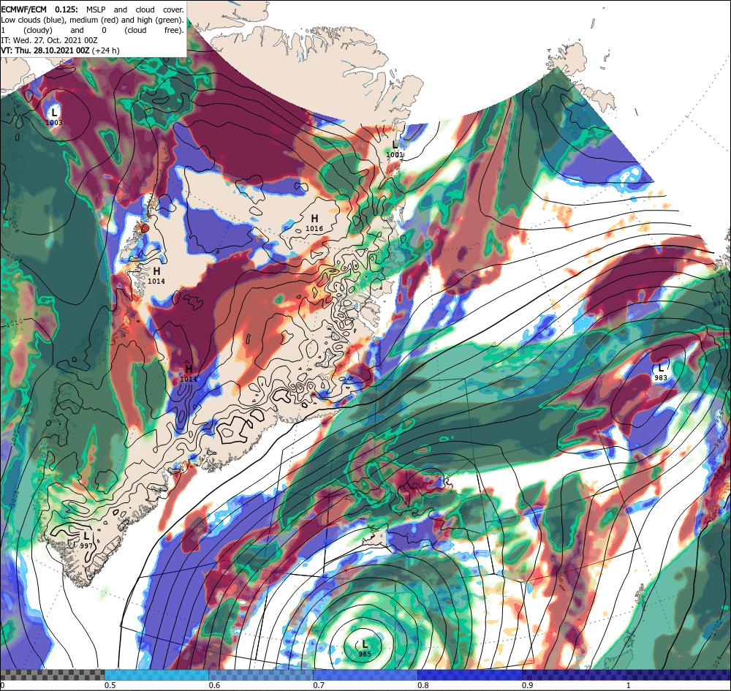The height and width of the screenshot is (691, 731).
Task: Click H 1014 on the beige cloud-free land
Action: coord(156,275)
